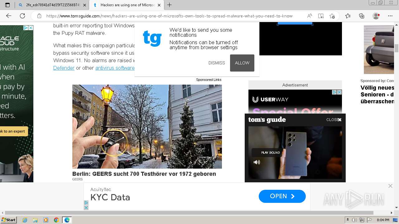
Task: Dismiss the notification prompt
Action: pyautogui.click(x=217, y=63)
